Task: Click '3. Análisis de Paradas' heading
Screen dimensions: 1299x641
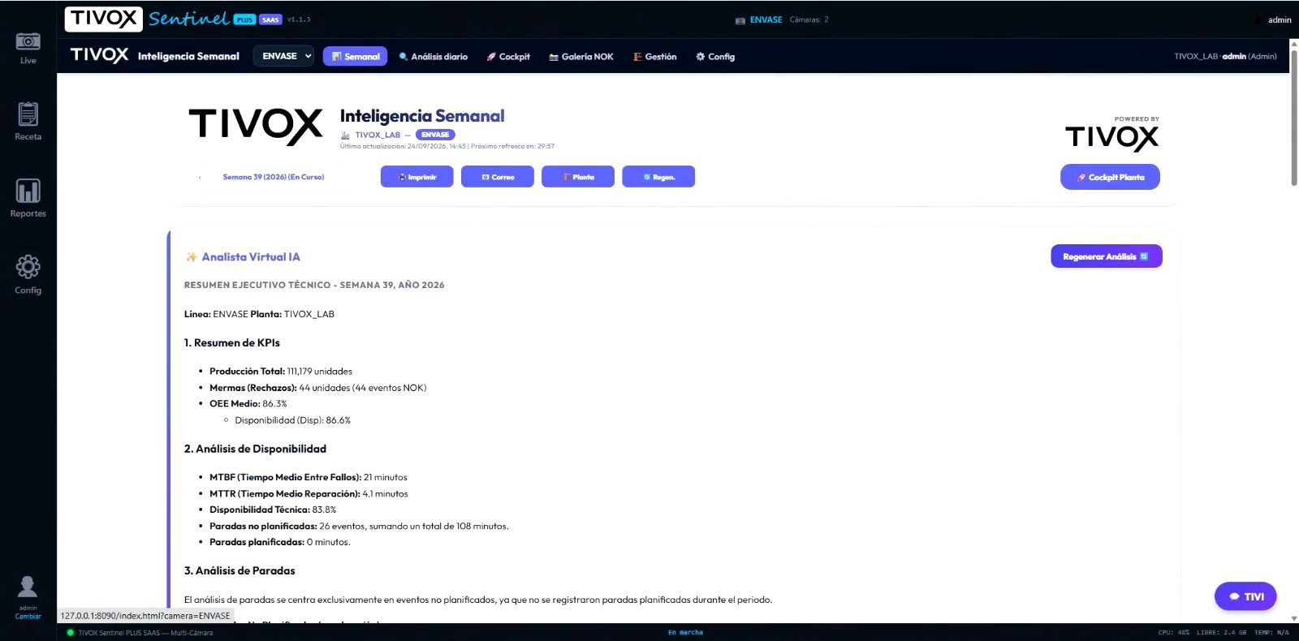Action: point(240,571)
